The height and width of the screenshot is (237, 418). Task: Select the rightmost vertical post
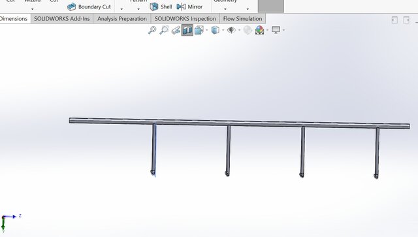coord(377,153)
